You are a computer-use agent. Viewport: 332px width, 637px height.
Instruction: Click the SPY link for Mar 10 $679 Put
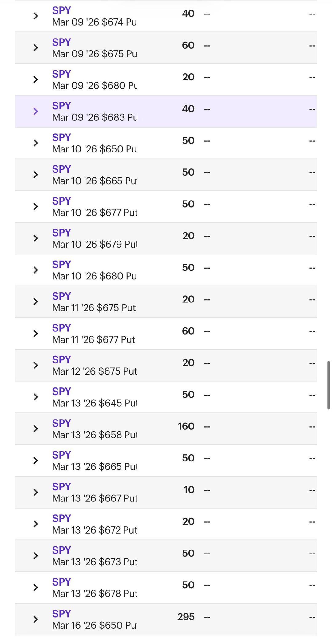pos(61,233)
